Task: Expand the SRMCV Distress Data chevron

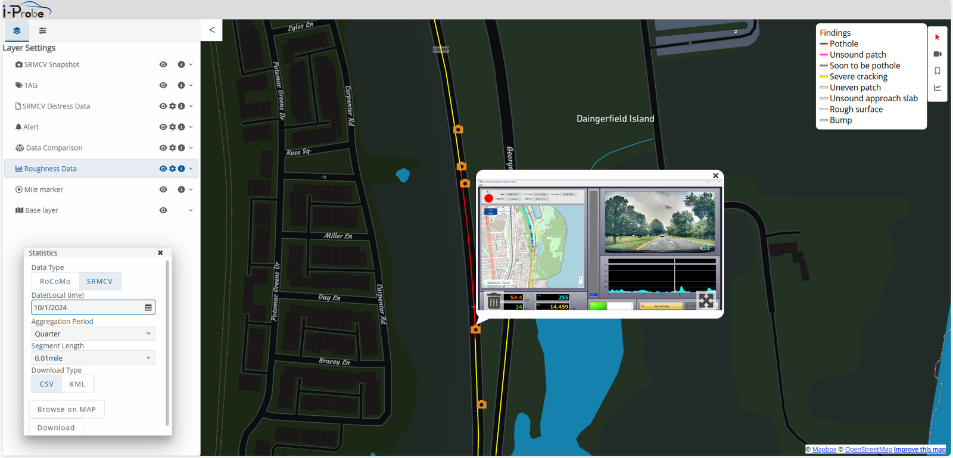Action: tap(191, 106)
